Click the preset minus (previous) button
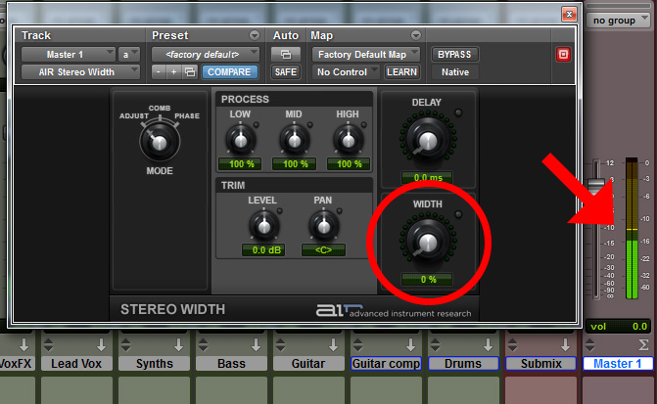This screenshot has width=657, height=404. coord(159,72)
